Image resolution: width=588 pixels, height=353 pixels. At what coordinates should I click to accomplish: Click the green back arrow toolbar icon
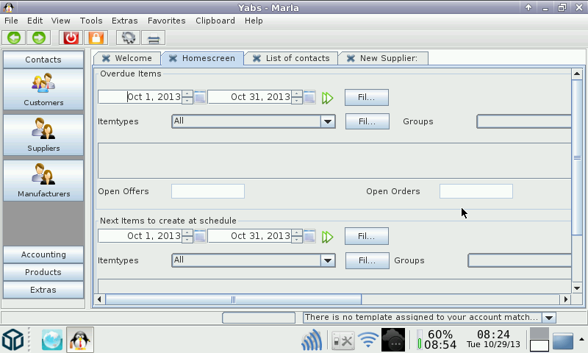click(14, 38)
